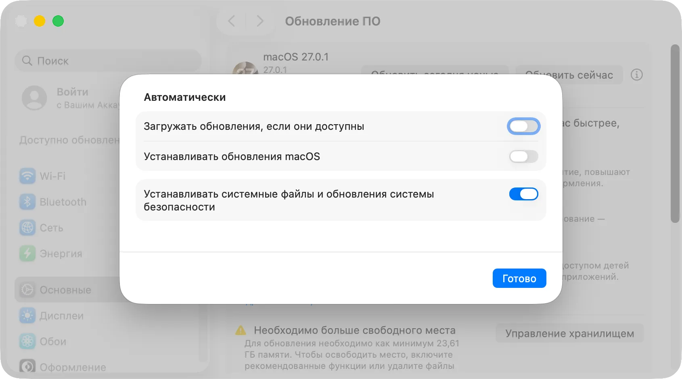Focus the Поиск search field
This screenshot has width=682, height=379.
coord(108,61)
